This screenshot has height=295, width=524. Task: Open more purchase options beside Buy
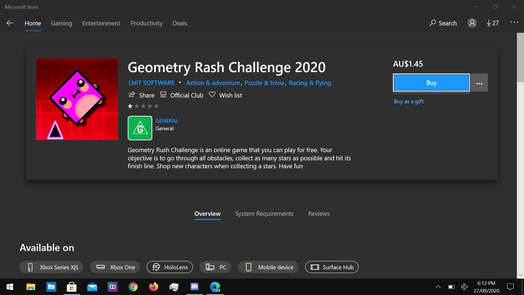pos(479,83)
